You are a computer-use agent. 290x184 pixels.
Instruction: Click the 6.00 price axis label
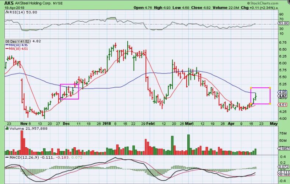point(283,63)
